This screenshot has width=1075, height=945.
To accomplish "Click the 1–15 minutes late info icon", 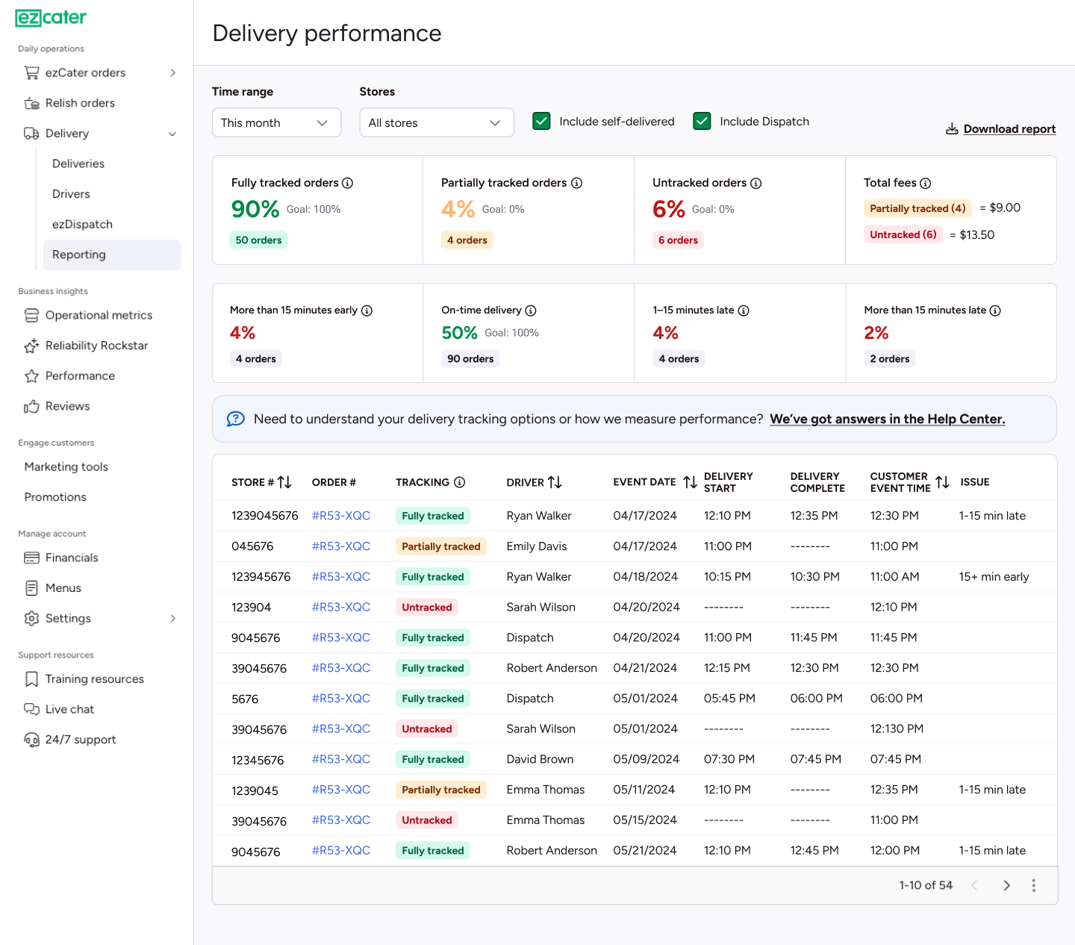I will (744, 311).
